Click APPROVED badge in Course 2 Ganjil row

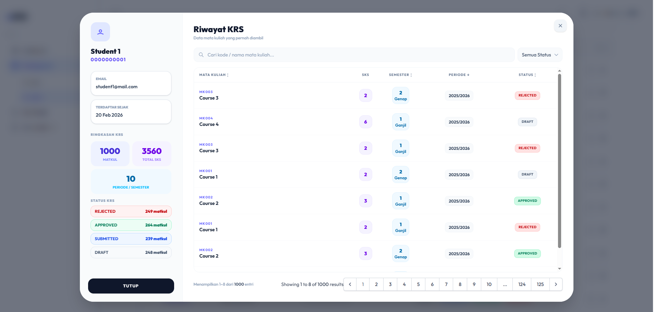pos(527,201)
